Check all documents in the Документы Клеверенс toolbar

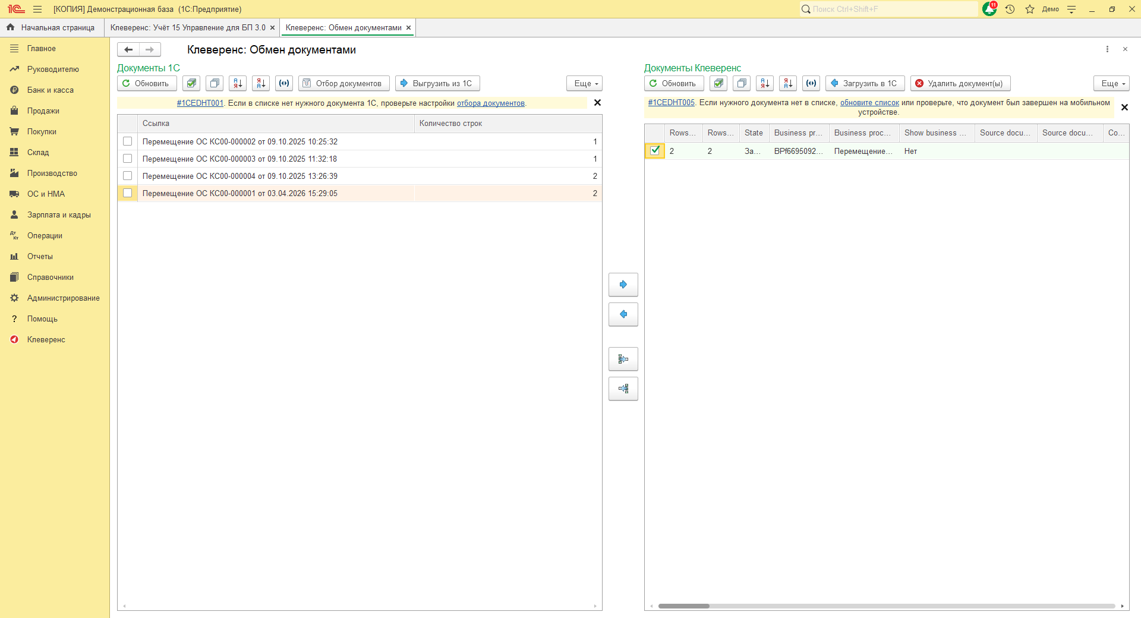click(x=718, y=83)
